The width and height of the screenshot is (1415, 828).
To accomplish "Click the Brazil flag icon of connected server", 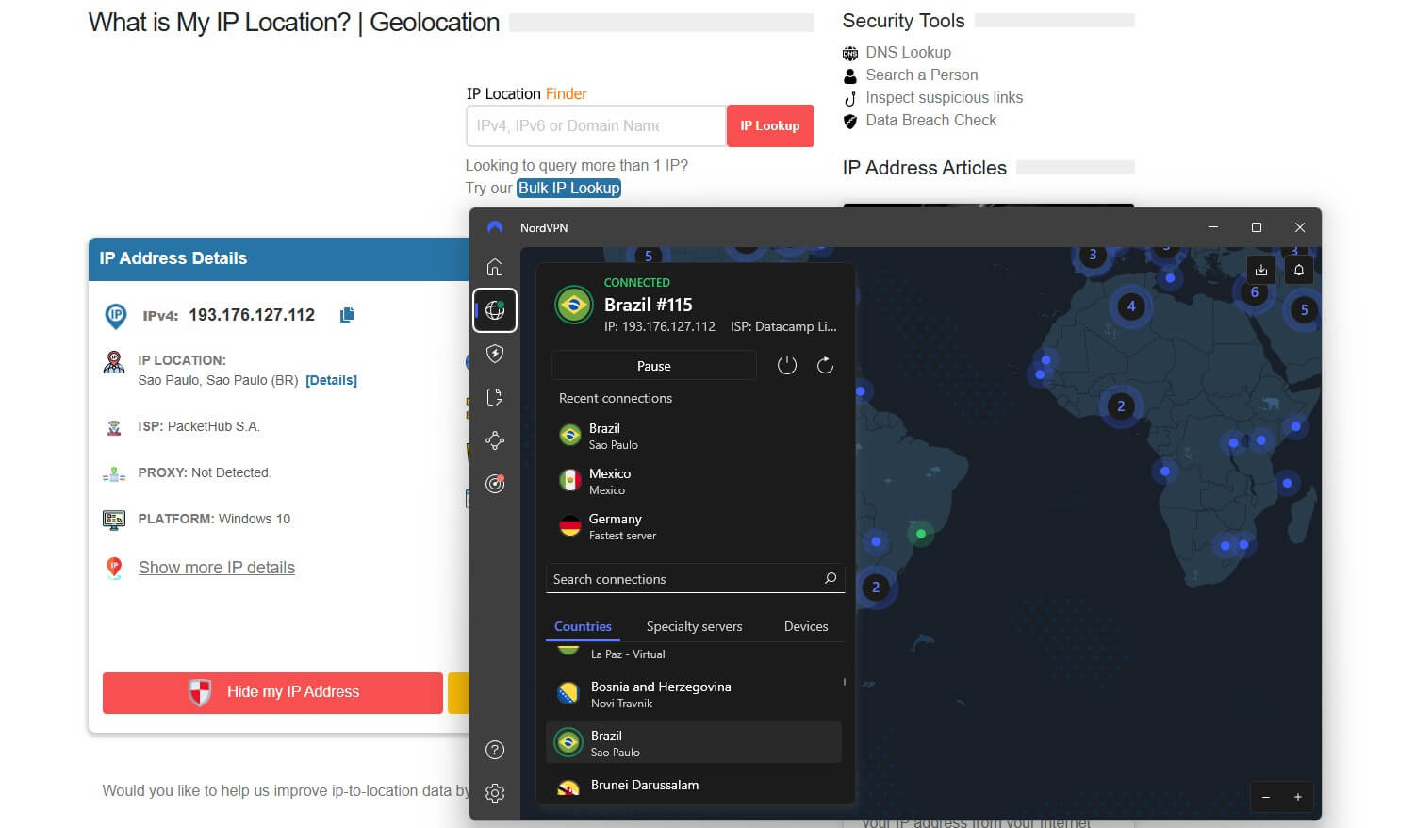I will click(573, 305).
